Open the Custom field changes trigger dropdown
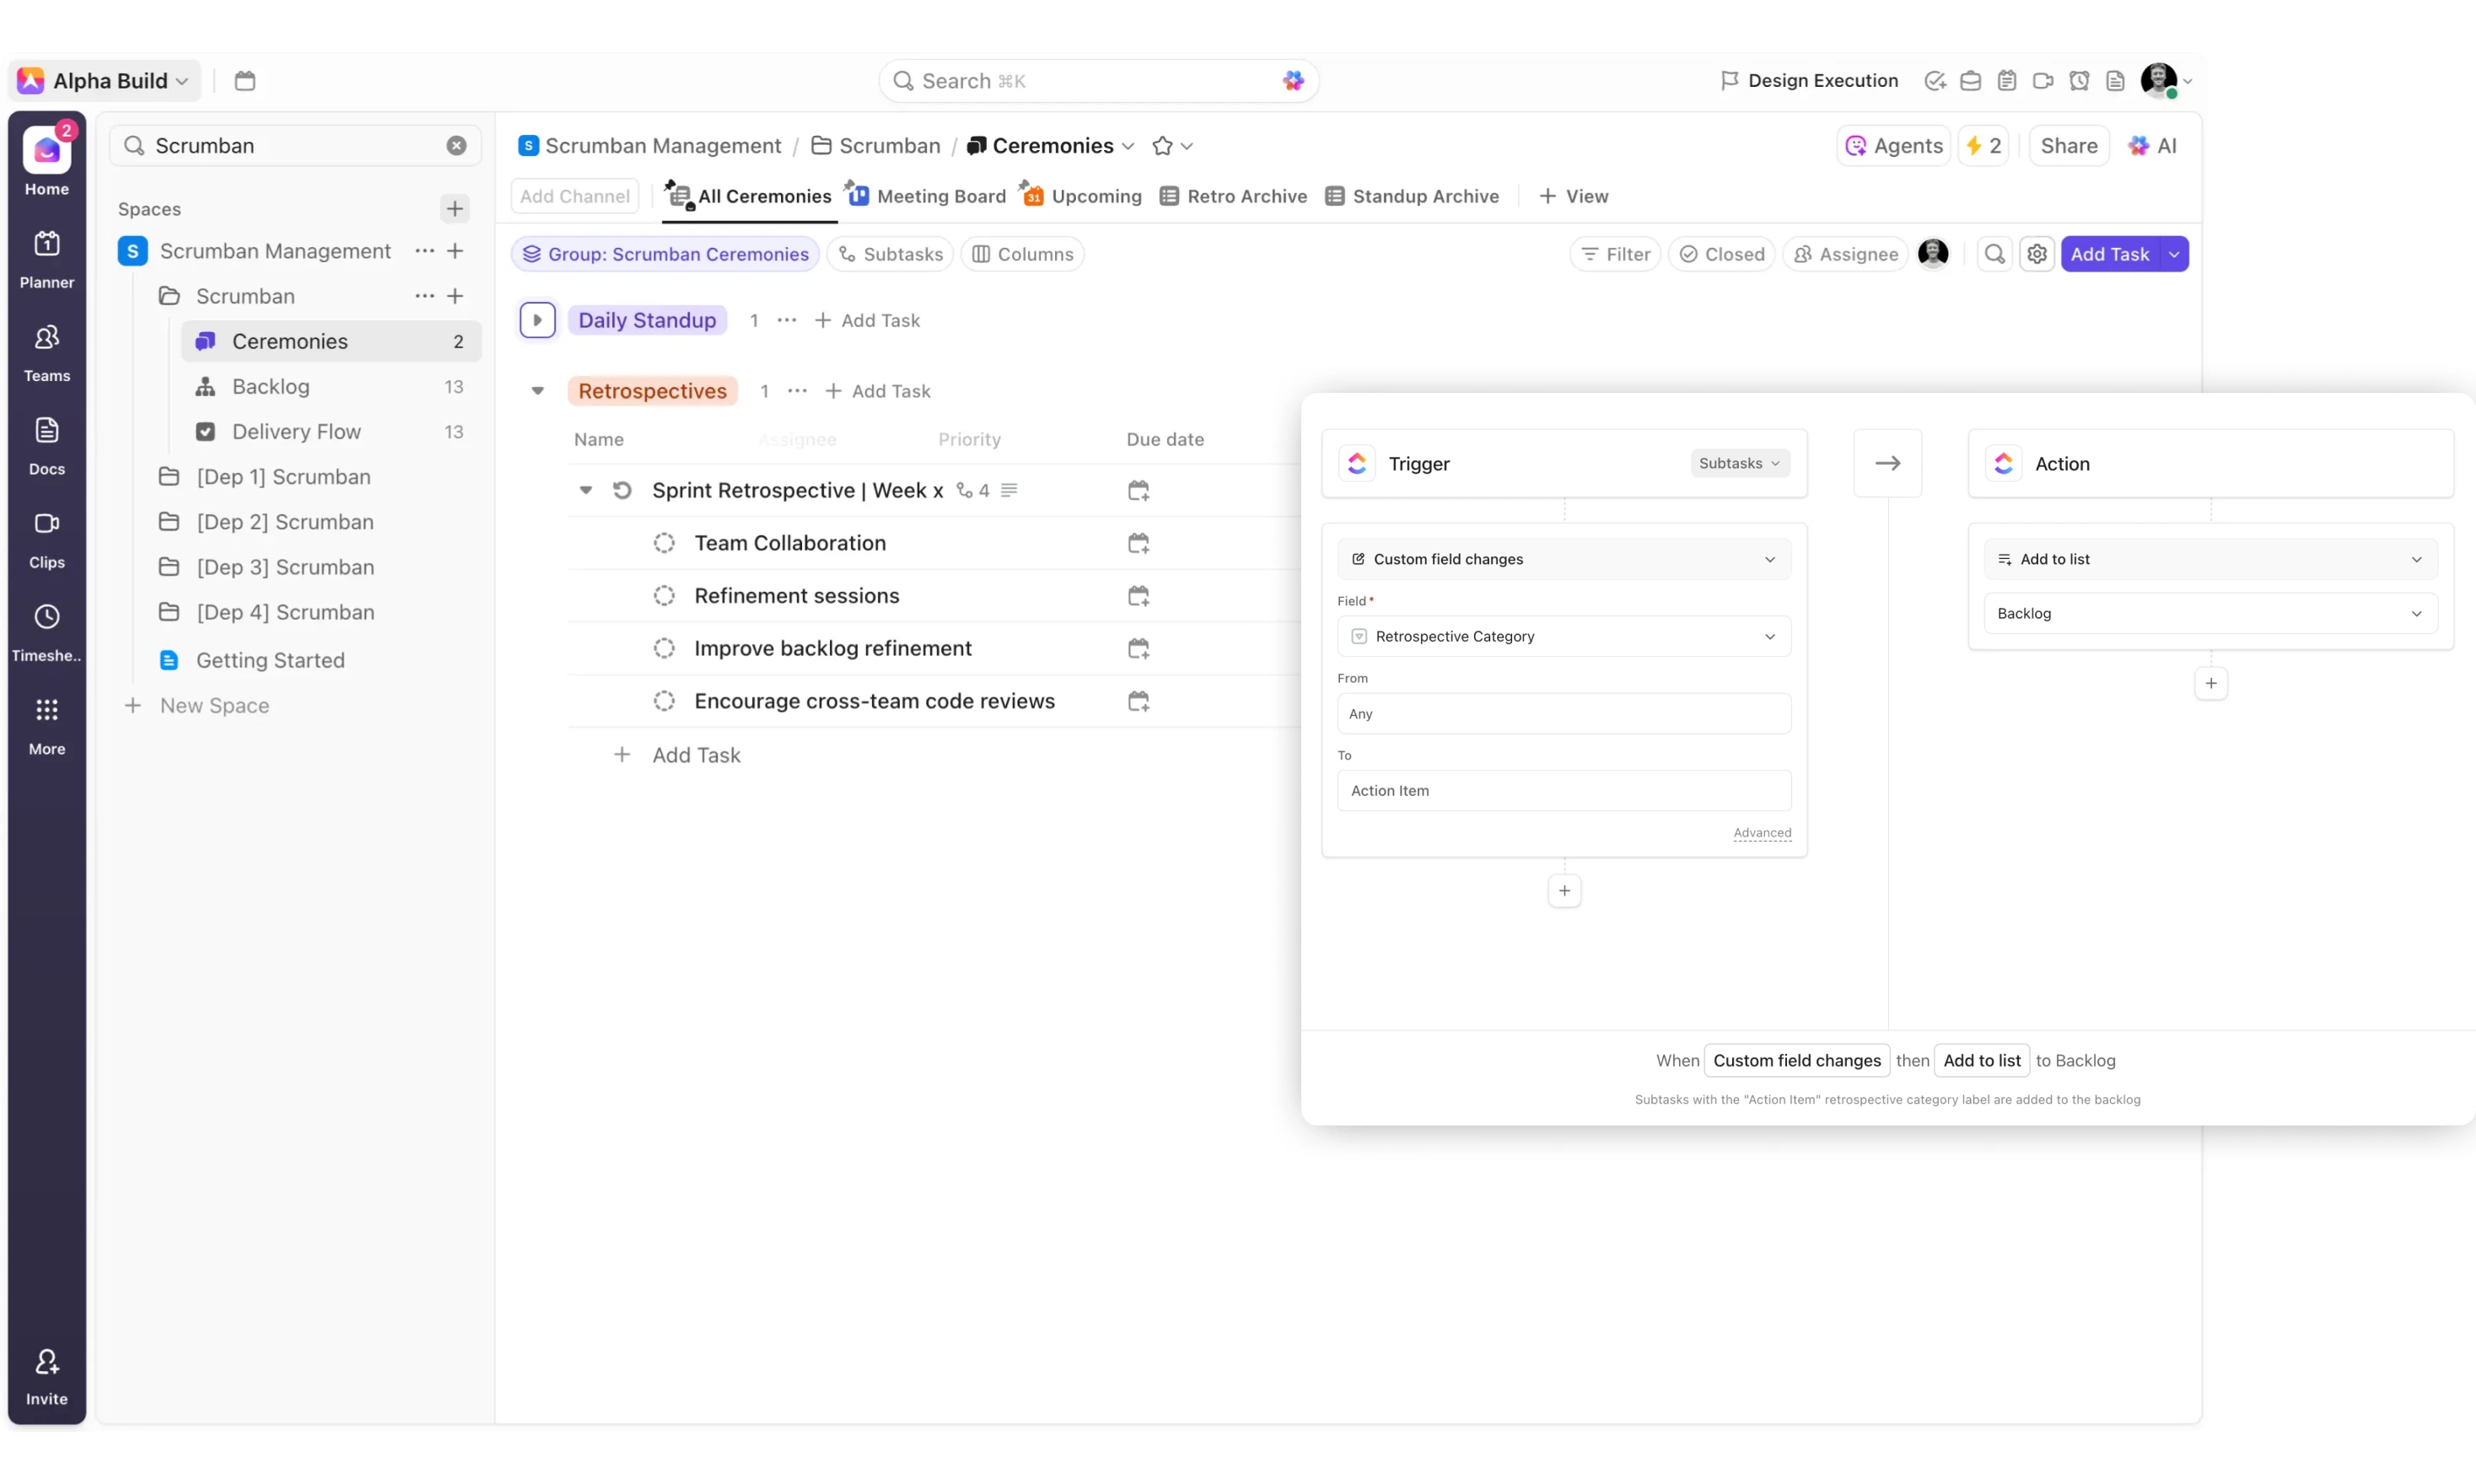This screenshot has width=2476, height=1484. click(1563, 559)
